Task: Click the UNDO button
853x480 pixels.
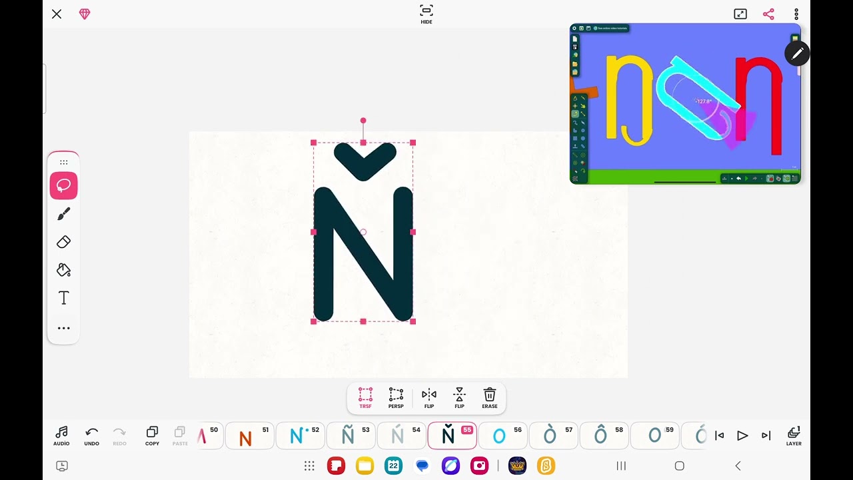Action: pos(92,436)
